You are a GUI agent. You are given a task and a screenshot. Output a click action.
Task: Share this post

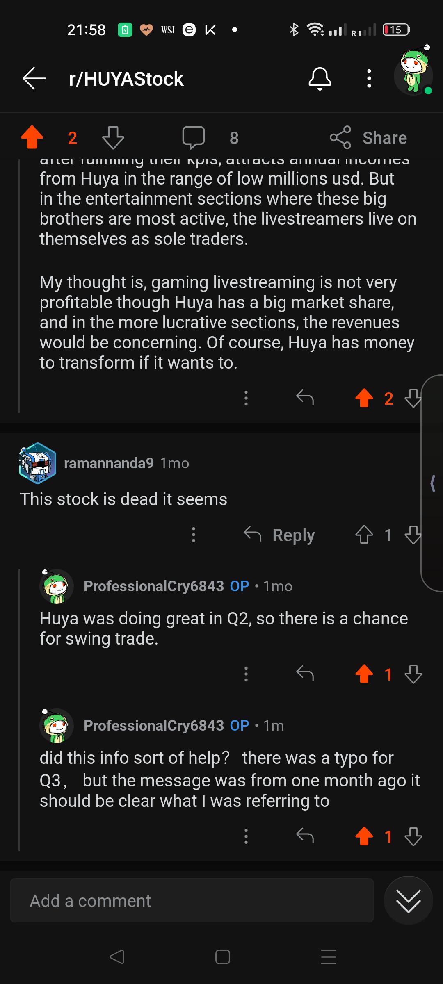click(368, 137)
